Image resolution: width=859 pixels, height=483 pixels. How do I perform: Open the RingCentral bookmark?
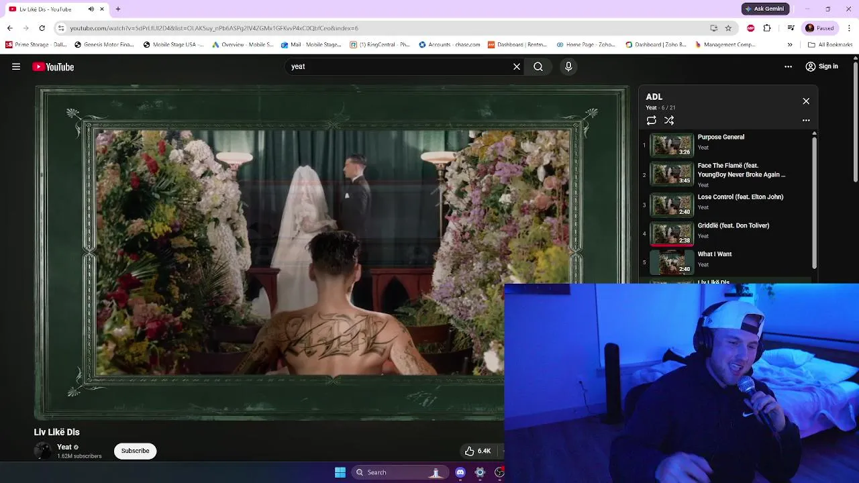coord(380,45)
